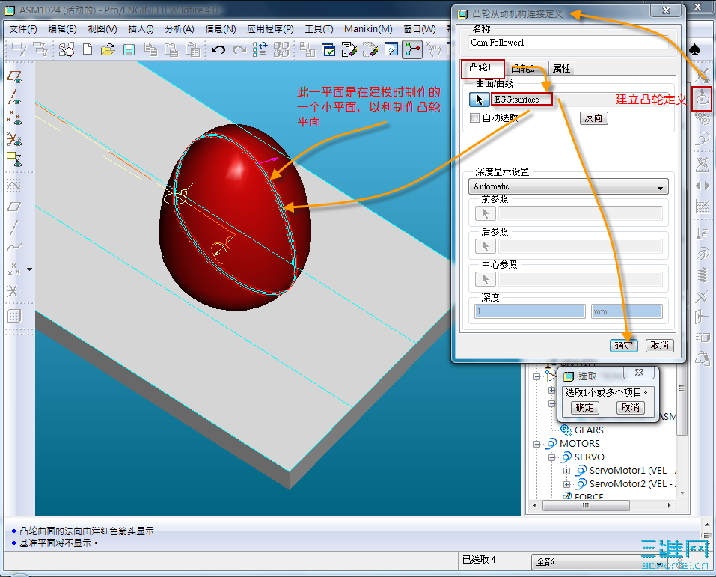Image resolution: width=716 pixels, height=577 pixels.
Task: Click the mechanism tree scroll-down arrow
Action: coord(682,493)
